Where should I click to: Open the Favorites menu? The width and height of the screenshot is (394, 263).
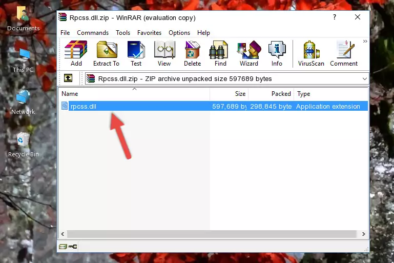click(149, 33)
